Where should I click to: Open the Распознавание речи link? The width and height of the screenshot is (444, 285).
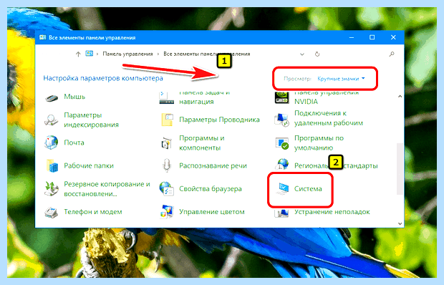point(213,165)
